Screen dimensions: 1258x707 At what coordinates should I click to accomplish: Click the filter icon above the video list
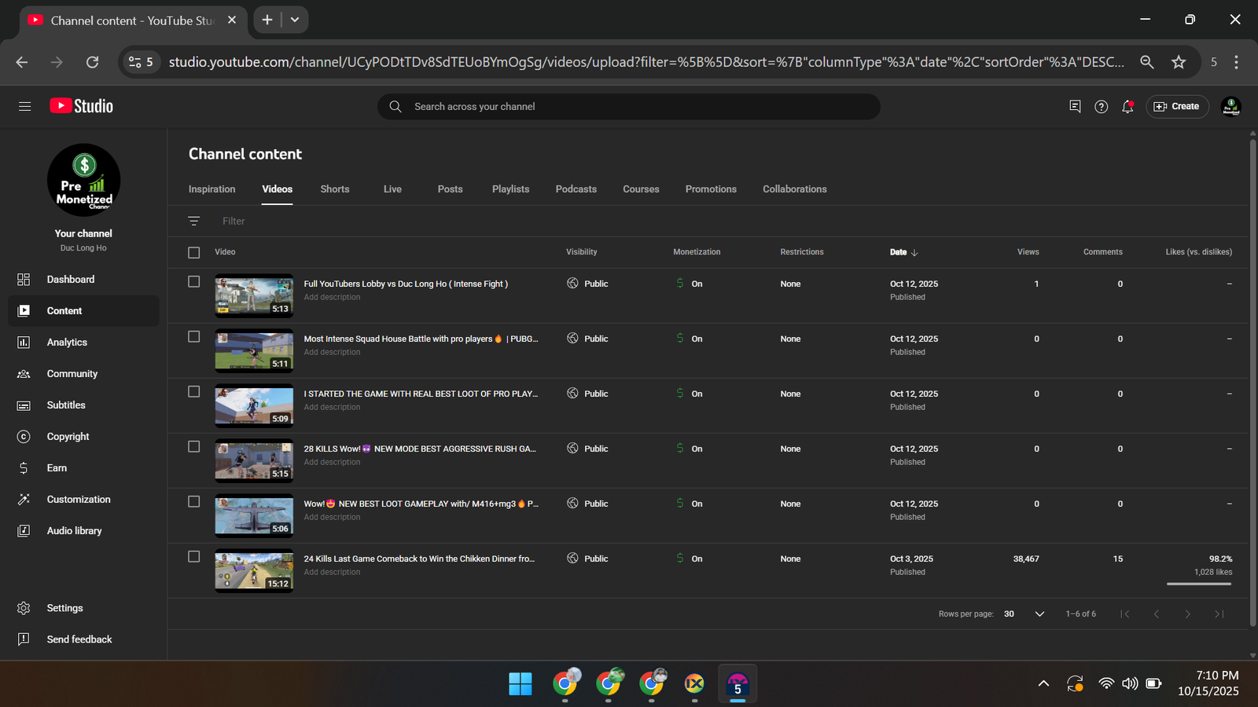click(x=194, y=222)
